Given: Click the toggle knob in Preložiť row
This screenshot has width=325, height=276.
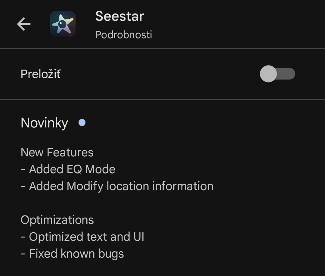Looking at the screenshot, I should (x=268, y=74).
